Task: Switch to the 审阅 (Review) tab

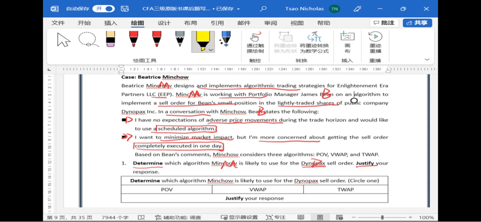Action: [x=271, y=23]
